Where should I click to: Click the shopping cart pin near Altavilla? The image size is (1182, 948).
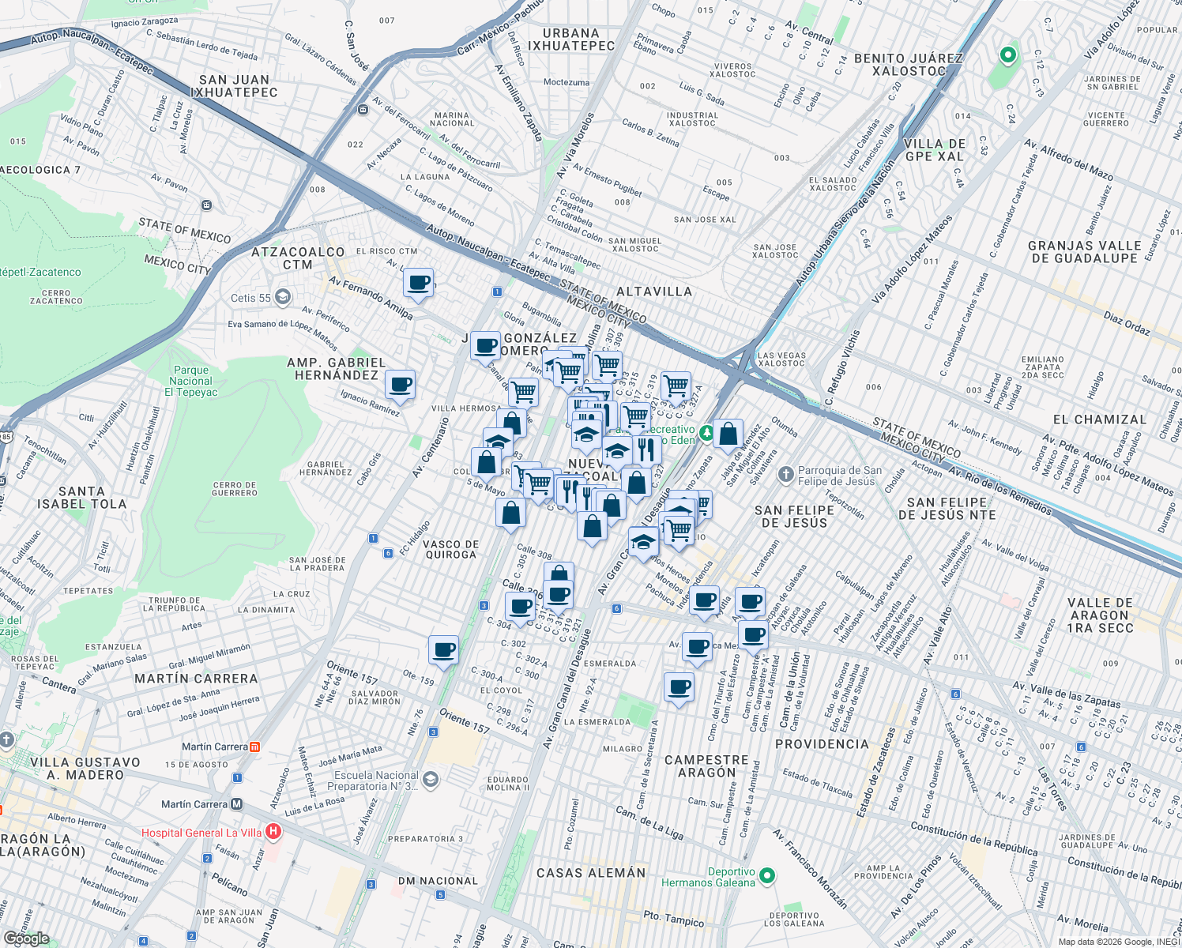click(676, 383)
